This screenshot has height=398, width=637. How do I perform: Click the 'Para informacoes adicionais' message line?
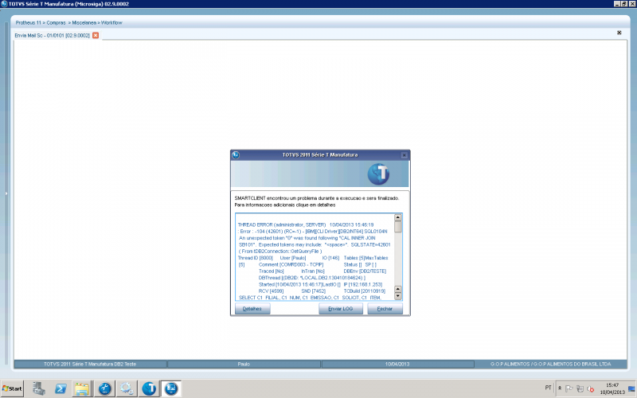click(x=285, y=205)
